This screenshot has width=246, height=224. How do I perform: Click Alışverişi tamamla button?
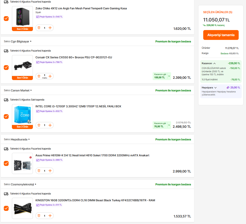pos(221,35)
